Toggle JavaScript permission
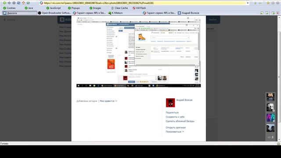Viewport: 281px width, 158px height. (x=54, y=8)
